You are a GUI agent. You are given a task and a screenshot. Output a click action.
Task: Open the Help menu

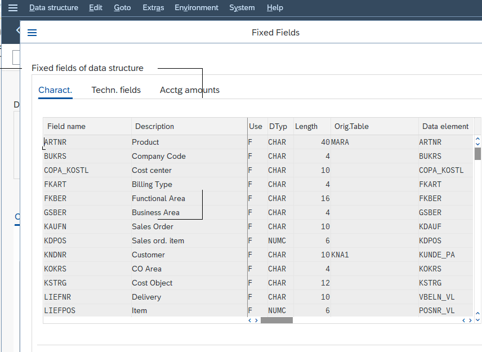pos(275,8)
